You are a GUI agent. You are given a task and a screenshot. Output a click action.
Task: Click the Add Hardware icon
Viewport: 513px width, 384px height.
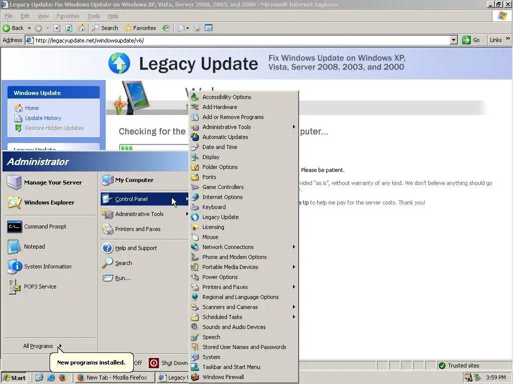195,107
